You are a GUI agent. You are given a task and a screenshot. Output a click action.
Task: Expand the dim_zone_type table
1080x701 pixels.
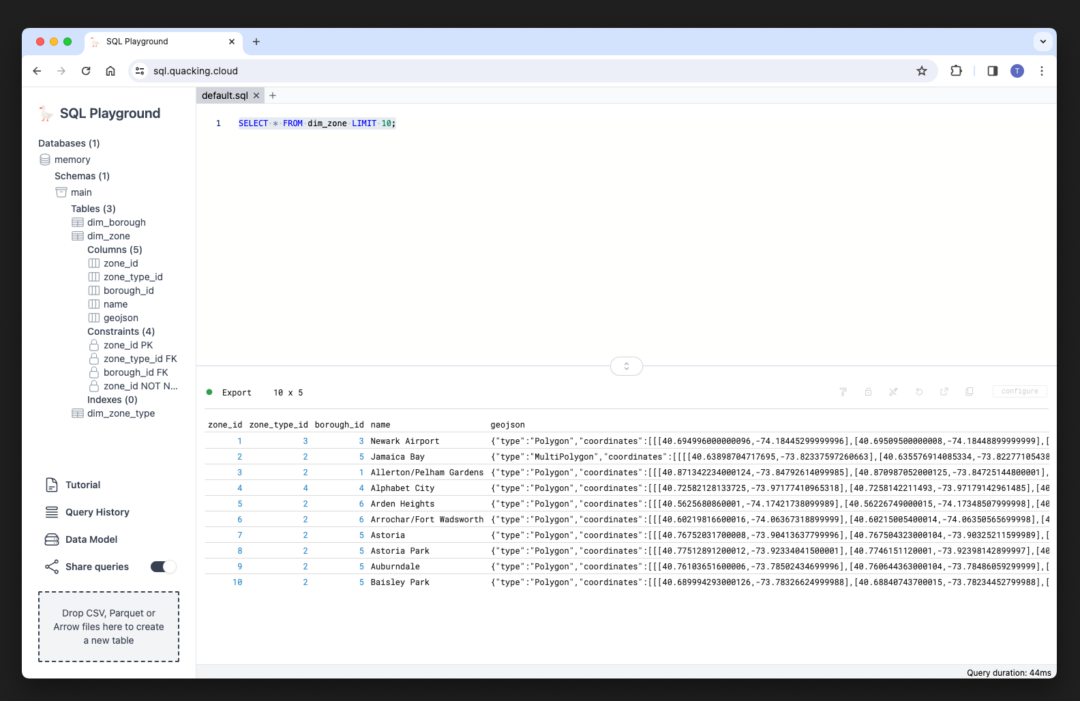point(113,413)
